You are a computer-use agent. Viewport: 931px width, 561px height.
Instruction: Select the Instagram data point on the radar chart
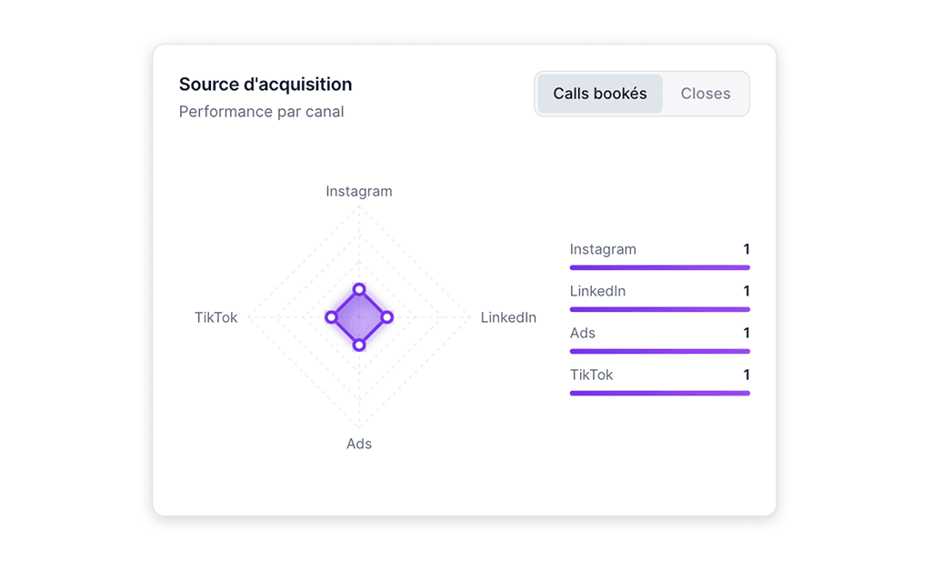(359, 289)
